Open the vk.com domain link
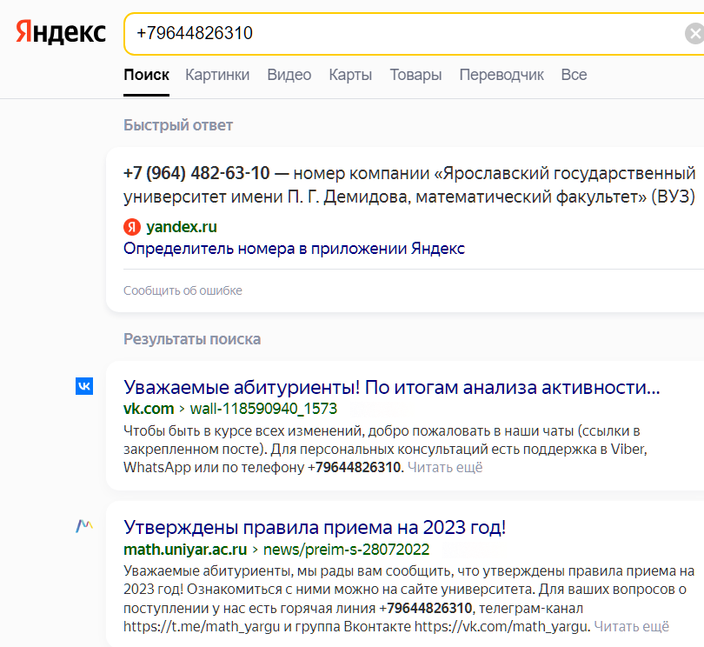Viewport: 704px width, 647px height. coord(149,409)
